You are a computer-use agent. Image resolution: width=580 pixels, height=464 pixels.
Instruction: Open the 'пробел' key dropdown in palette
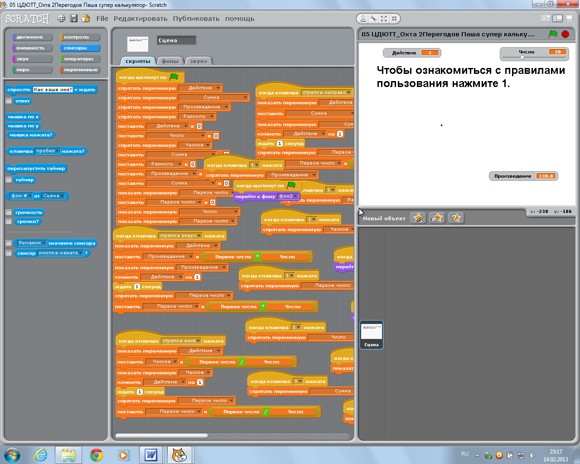(x=48, y=151)
